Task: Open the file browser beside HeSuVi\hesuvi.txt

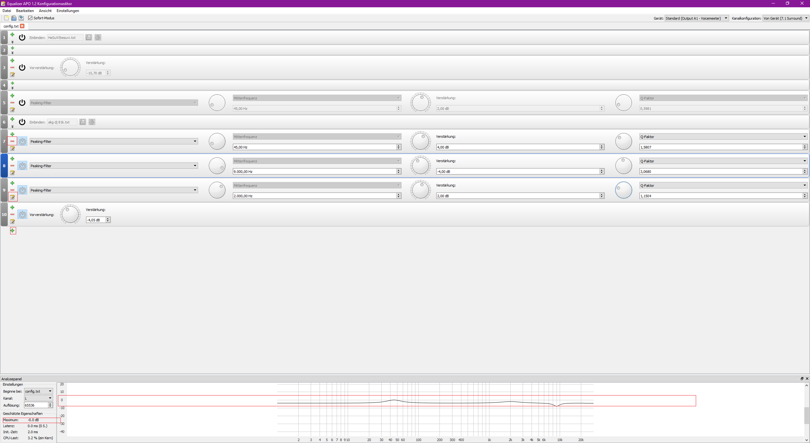Action: [89, 37]
